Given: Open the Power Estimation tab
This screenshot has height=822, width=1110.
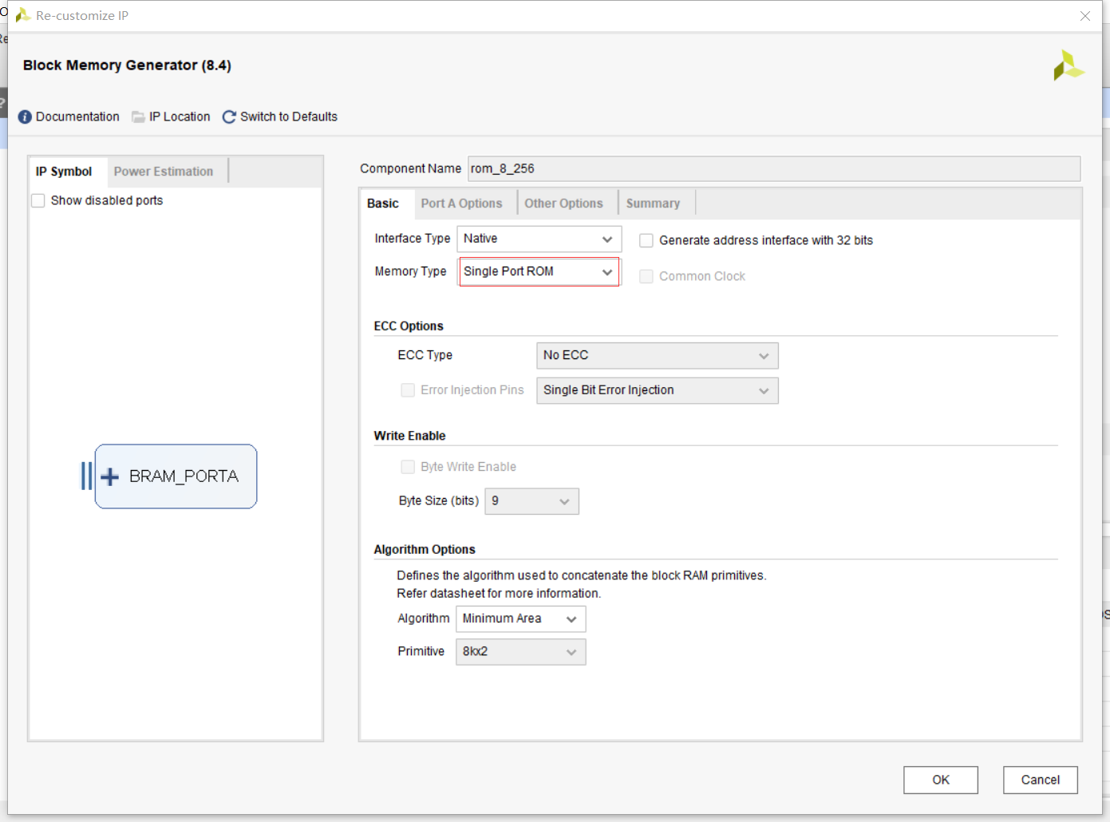Looking at the screenshot, I should (164, 172).
